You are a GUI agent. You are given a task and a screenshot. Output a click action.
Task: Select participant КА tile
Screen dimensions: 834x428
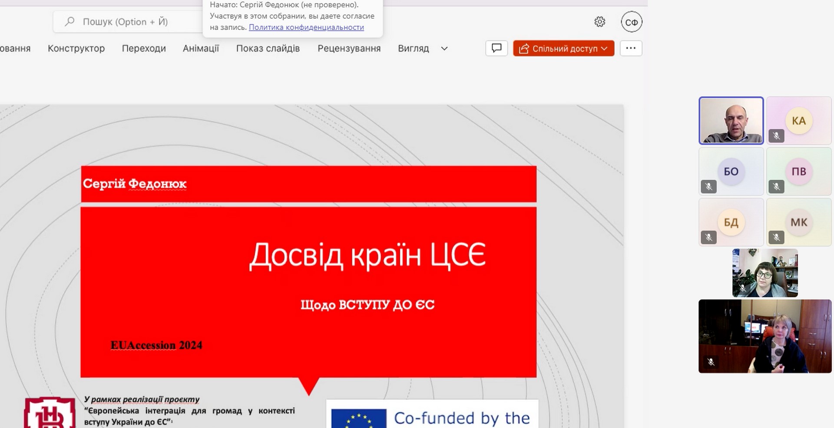[799, 121]
